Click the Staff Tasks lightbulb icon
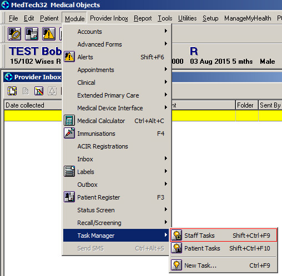Viewport: 282px width, 276px height. (x=177, y=235)
